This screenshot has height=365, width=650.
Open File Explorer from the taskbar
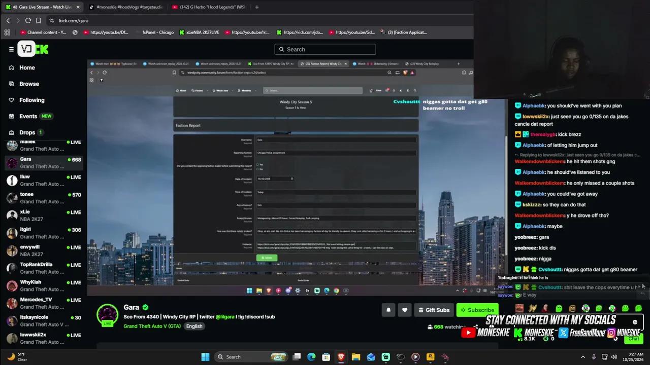pyautogui.click(x=356, y=357)
